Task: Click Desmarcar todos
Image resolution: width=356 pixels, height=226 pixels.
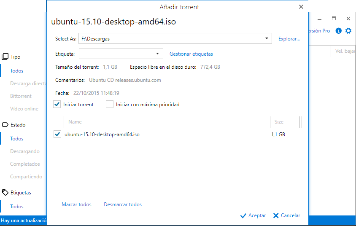Action: point(123,204)
